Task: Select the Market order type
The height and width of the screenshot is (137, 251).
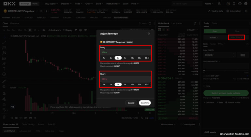Action: coord(213,44)
